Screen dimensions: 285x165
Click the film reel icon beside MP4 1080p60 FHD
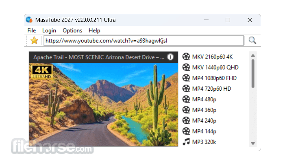[186, 78]
